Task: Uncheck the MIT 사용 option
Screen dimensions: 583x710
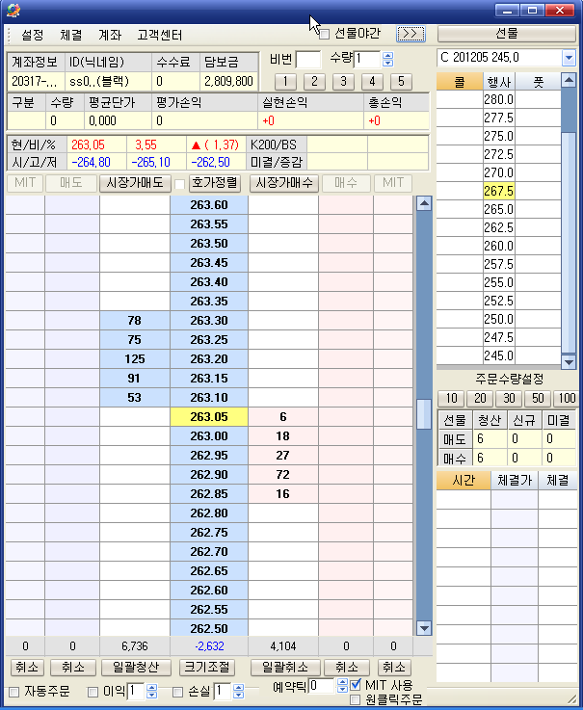Action: click(356, 684)
